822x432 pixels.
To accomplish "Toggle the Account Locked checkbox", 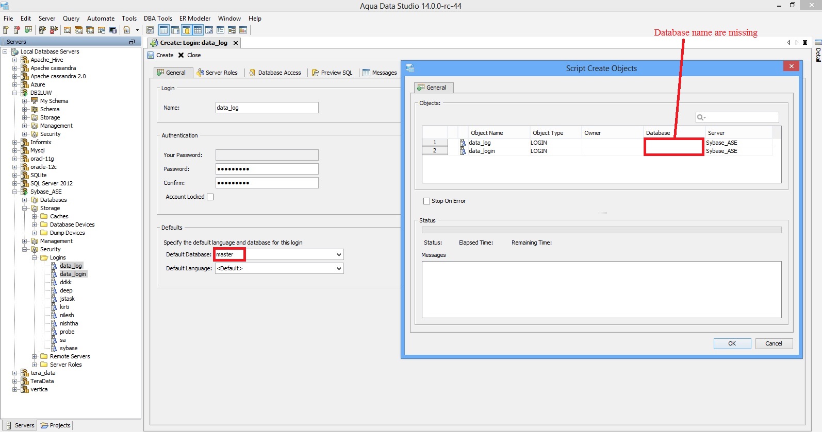I will 210,197.
